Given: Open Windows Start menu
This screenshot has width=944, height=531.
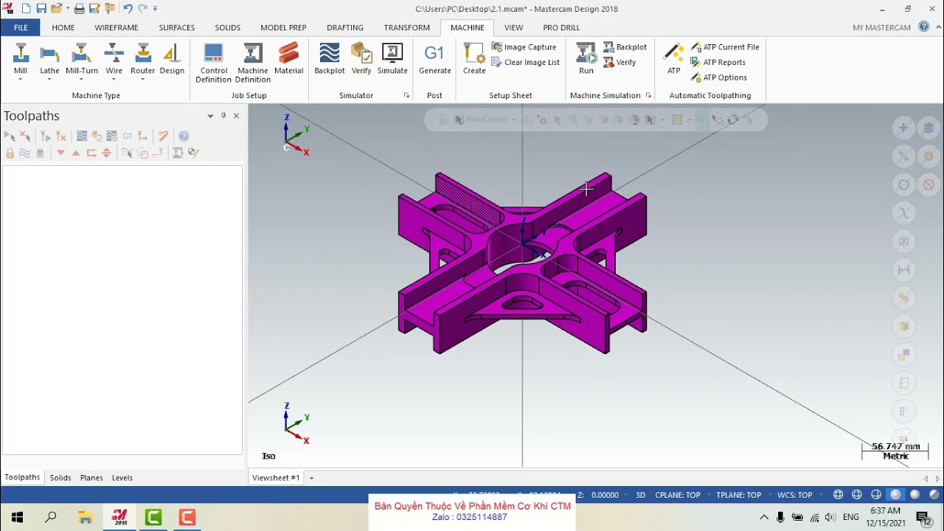Looking at the screenshot, I should 17,517.
